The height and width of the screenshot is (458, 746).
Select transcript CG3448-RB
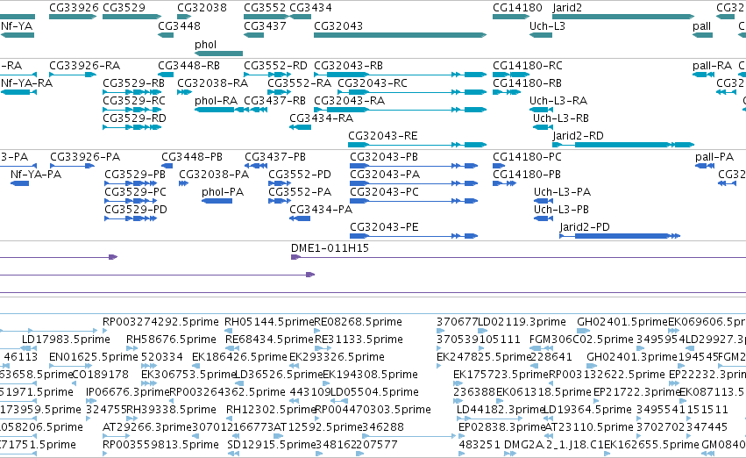(188, 65)
